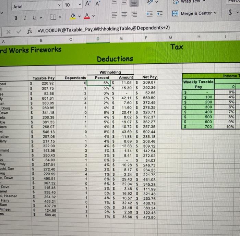Increase font size with larger A icon
This screenshot has height=236, width=240.
click(88, 3)
